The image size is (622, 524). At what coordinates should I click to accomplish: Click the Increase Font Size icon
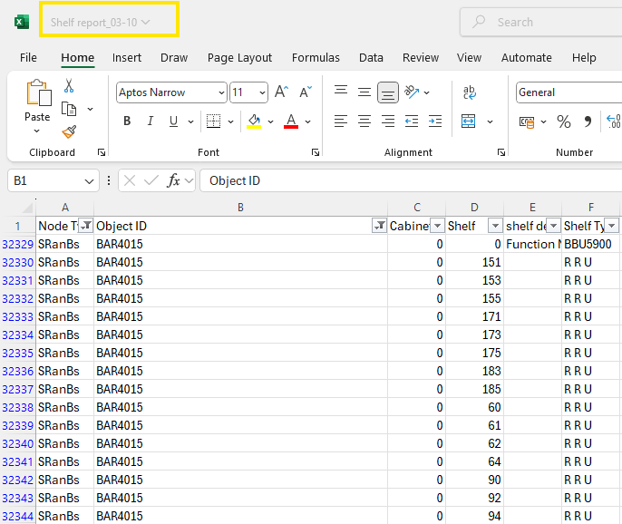click(281, 92)
